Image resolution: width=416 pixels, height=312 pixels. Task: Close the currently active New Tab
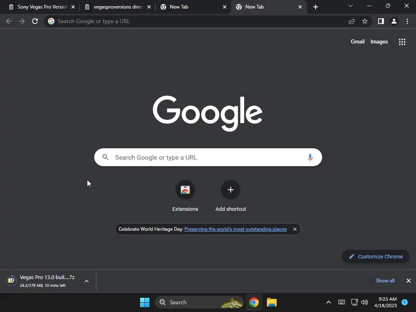300,7
